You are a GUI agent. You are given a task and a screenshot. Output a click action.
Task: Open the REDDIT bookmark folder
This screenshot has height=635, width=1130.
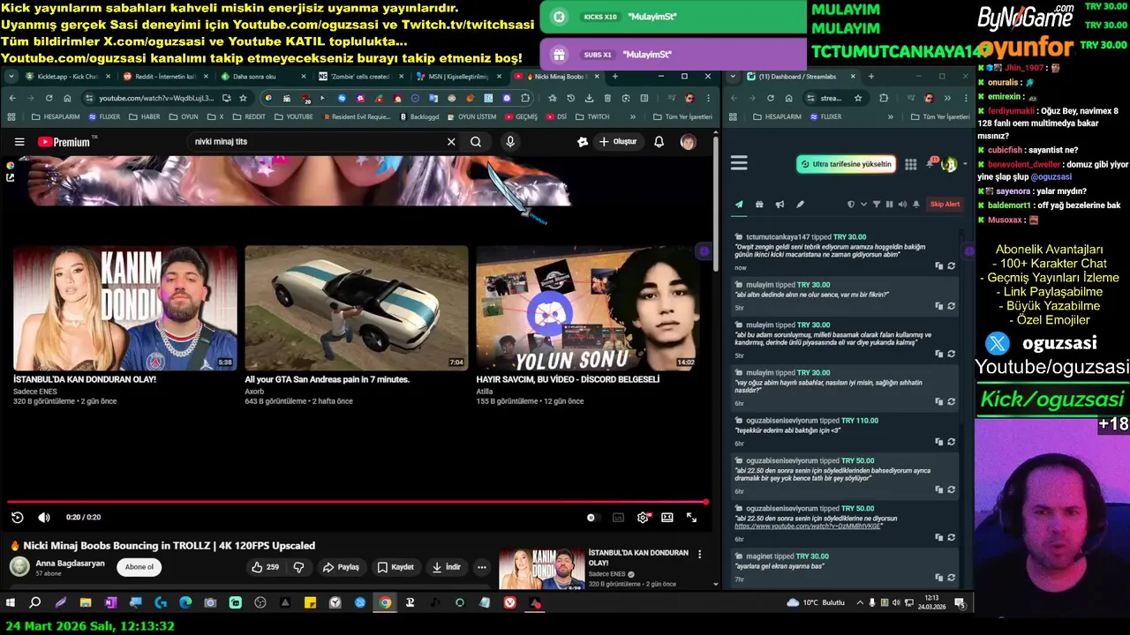point(249,116)
